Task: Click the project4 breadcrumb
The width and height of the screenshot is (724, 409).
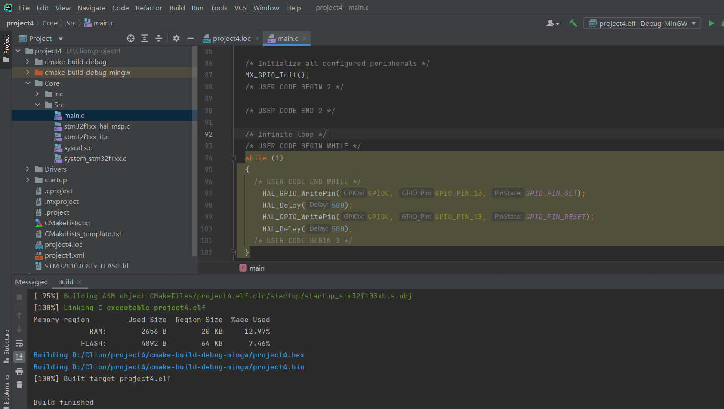Action: pyautogui.click(x=20, y=23)
